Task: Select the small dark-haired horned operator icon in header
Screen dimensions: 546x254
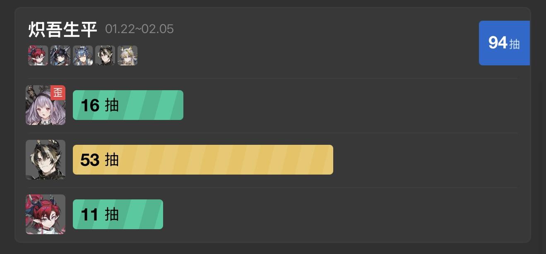Action: 105,55
